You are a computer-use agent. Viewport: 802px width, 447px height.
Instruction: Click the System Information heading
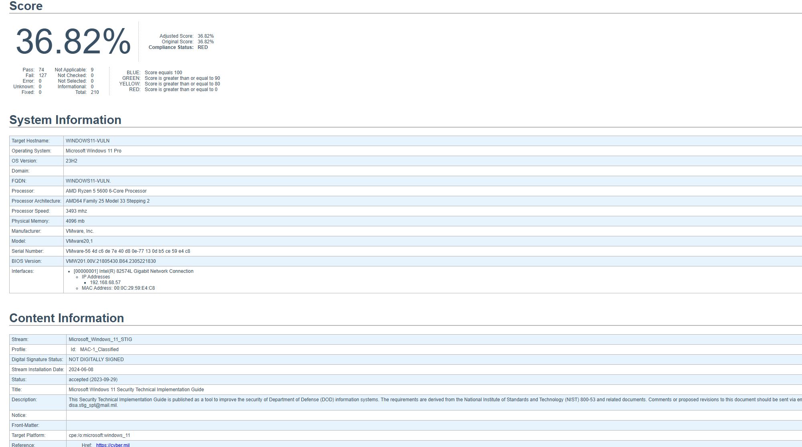[65, 120]
